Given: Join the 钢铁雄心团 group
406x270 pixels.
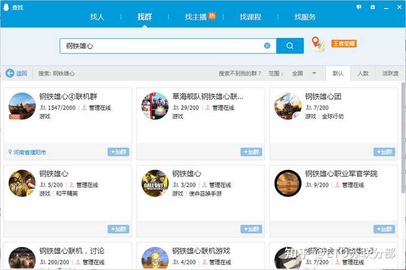Looking at the screenshot, I should pyautogui.click(x=384, y=152).
